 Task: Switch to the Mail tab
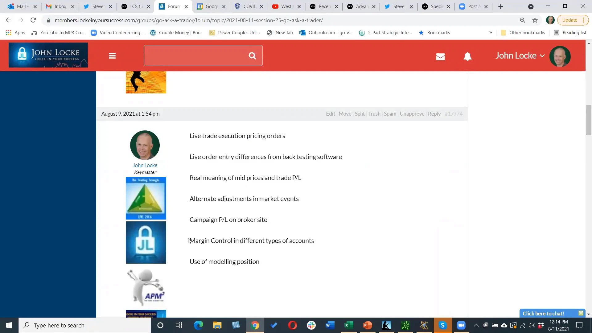(x=22, y=6)
